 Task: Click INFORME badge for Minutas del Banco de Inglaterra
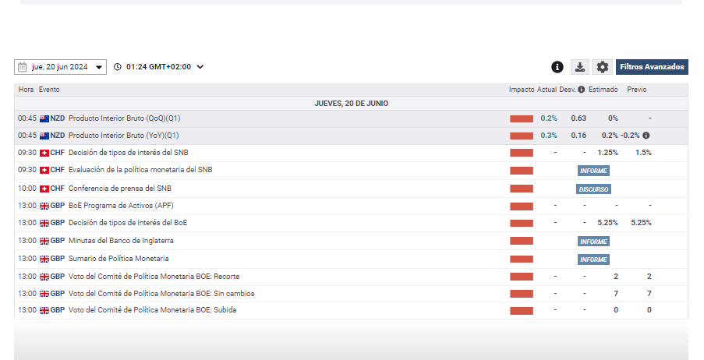593,242
